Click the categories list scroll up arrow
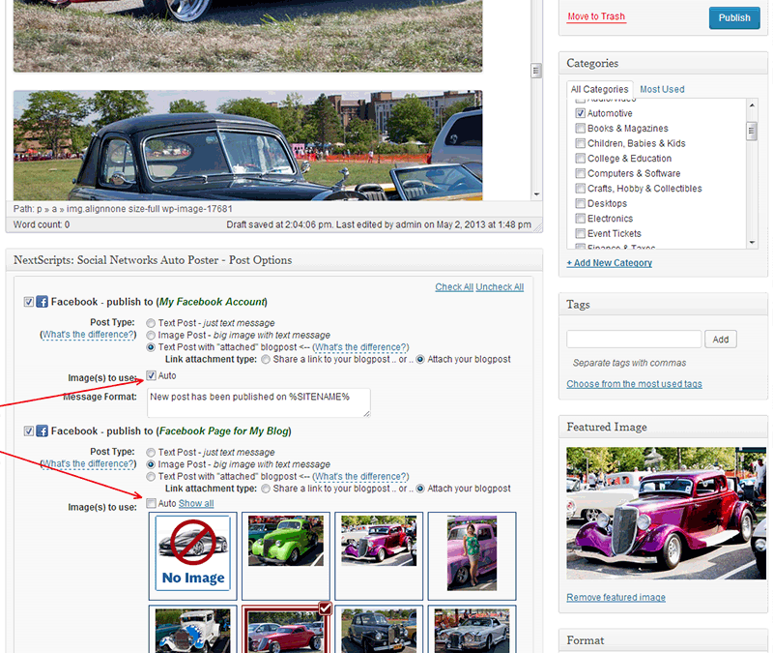This screenshot has height=653, width=773. [x=752, y=105]
